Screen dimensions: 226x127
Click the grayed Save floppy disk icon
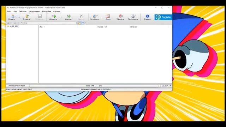[x=40, y=17]
